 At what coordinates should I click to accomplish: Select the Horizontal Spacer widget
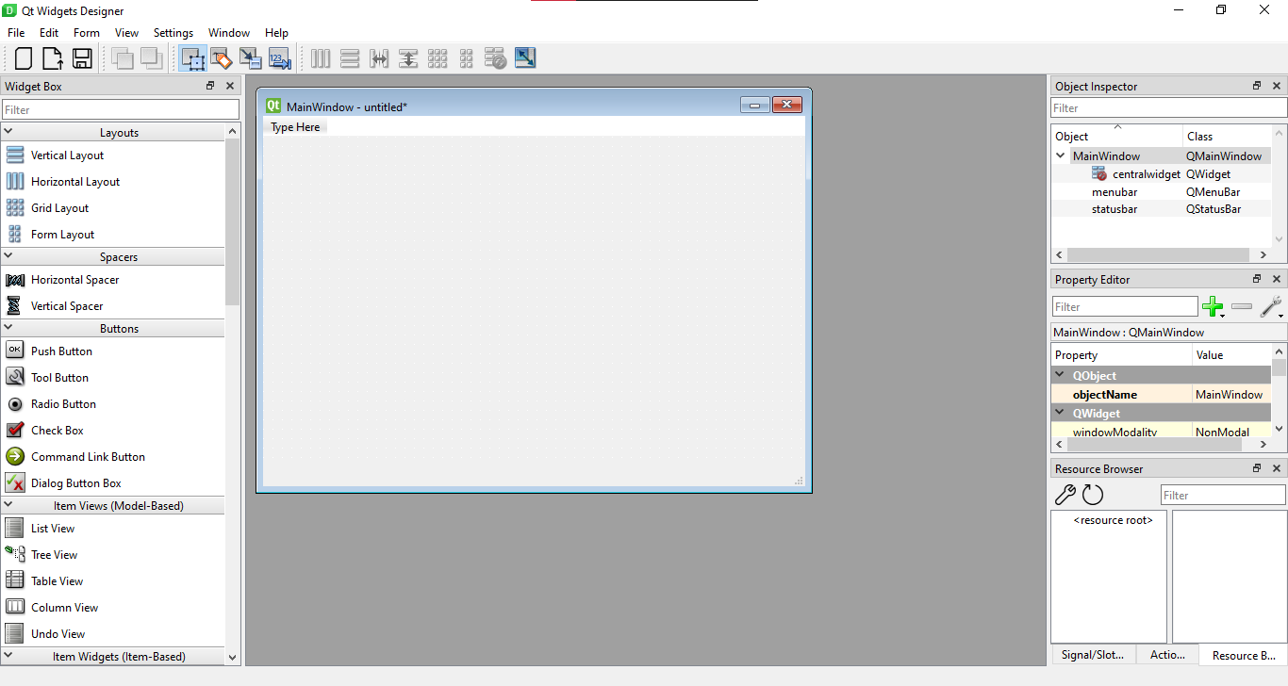pos(74,280)
